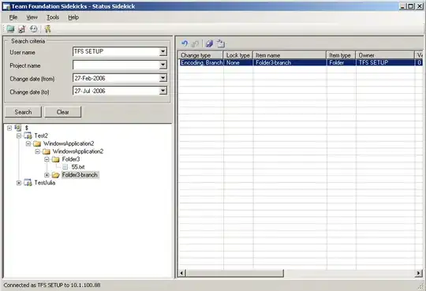Viewport: 426px width, 291px height.
Task: Open the Change date (to) picker
Action: (163, 91)
